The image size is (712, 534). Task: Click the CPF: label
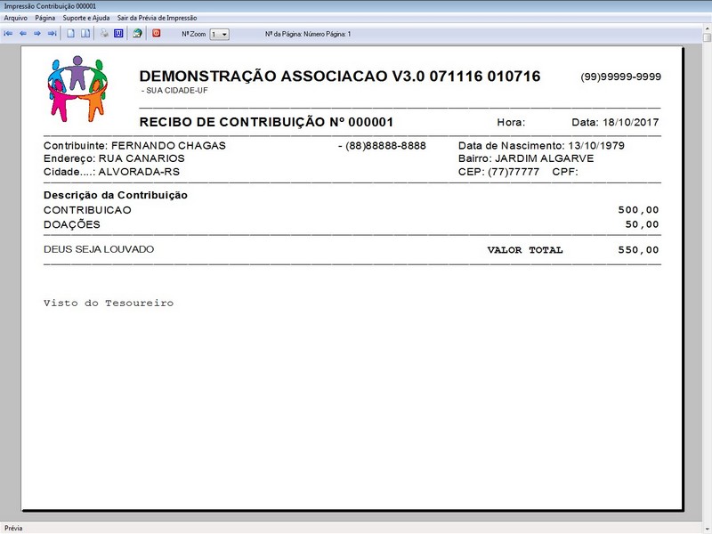565,172
